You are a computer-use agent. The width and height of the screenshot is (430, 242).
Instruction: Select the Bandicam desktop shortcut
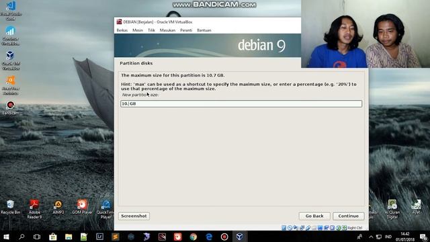[x=11, y=108]
